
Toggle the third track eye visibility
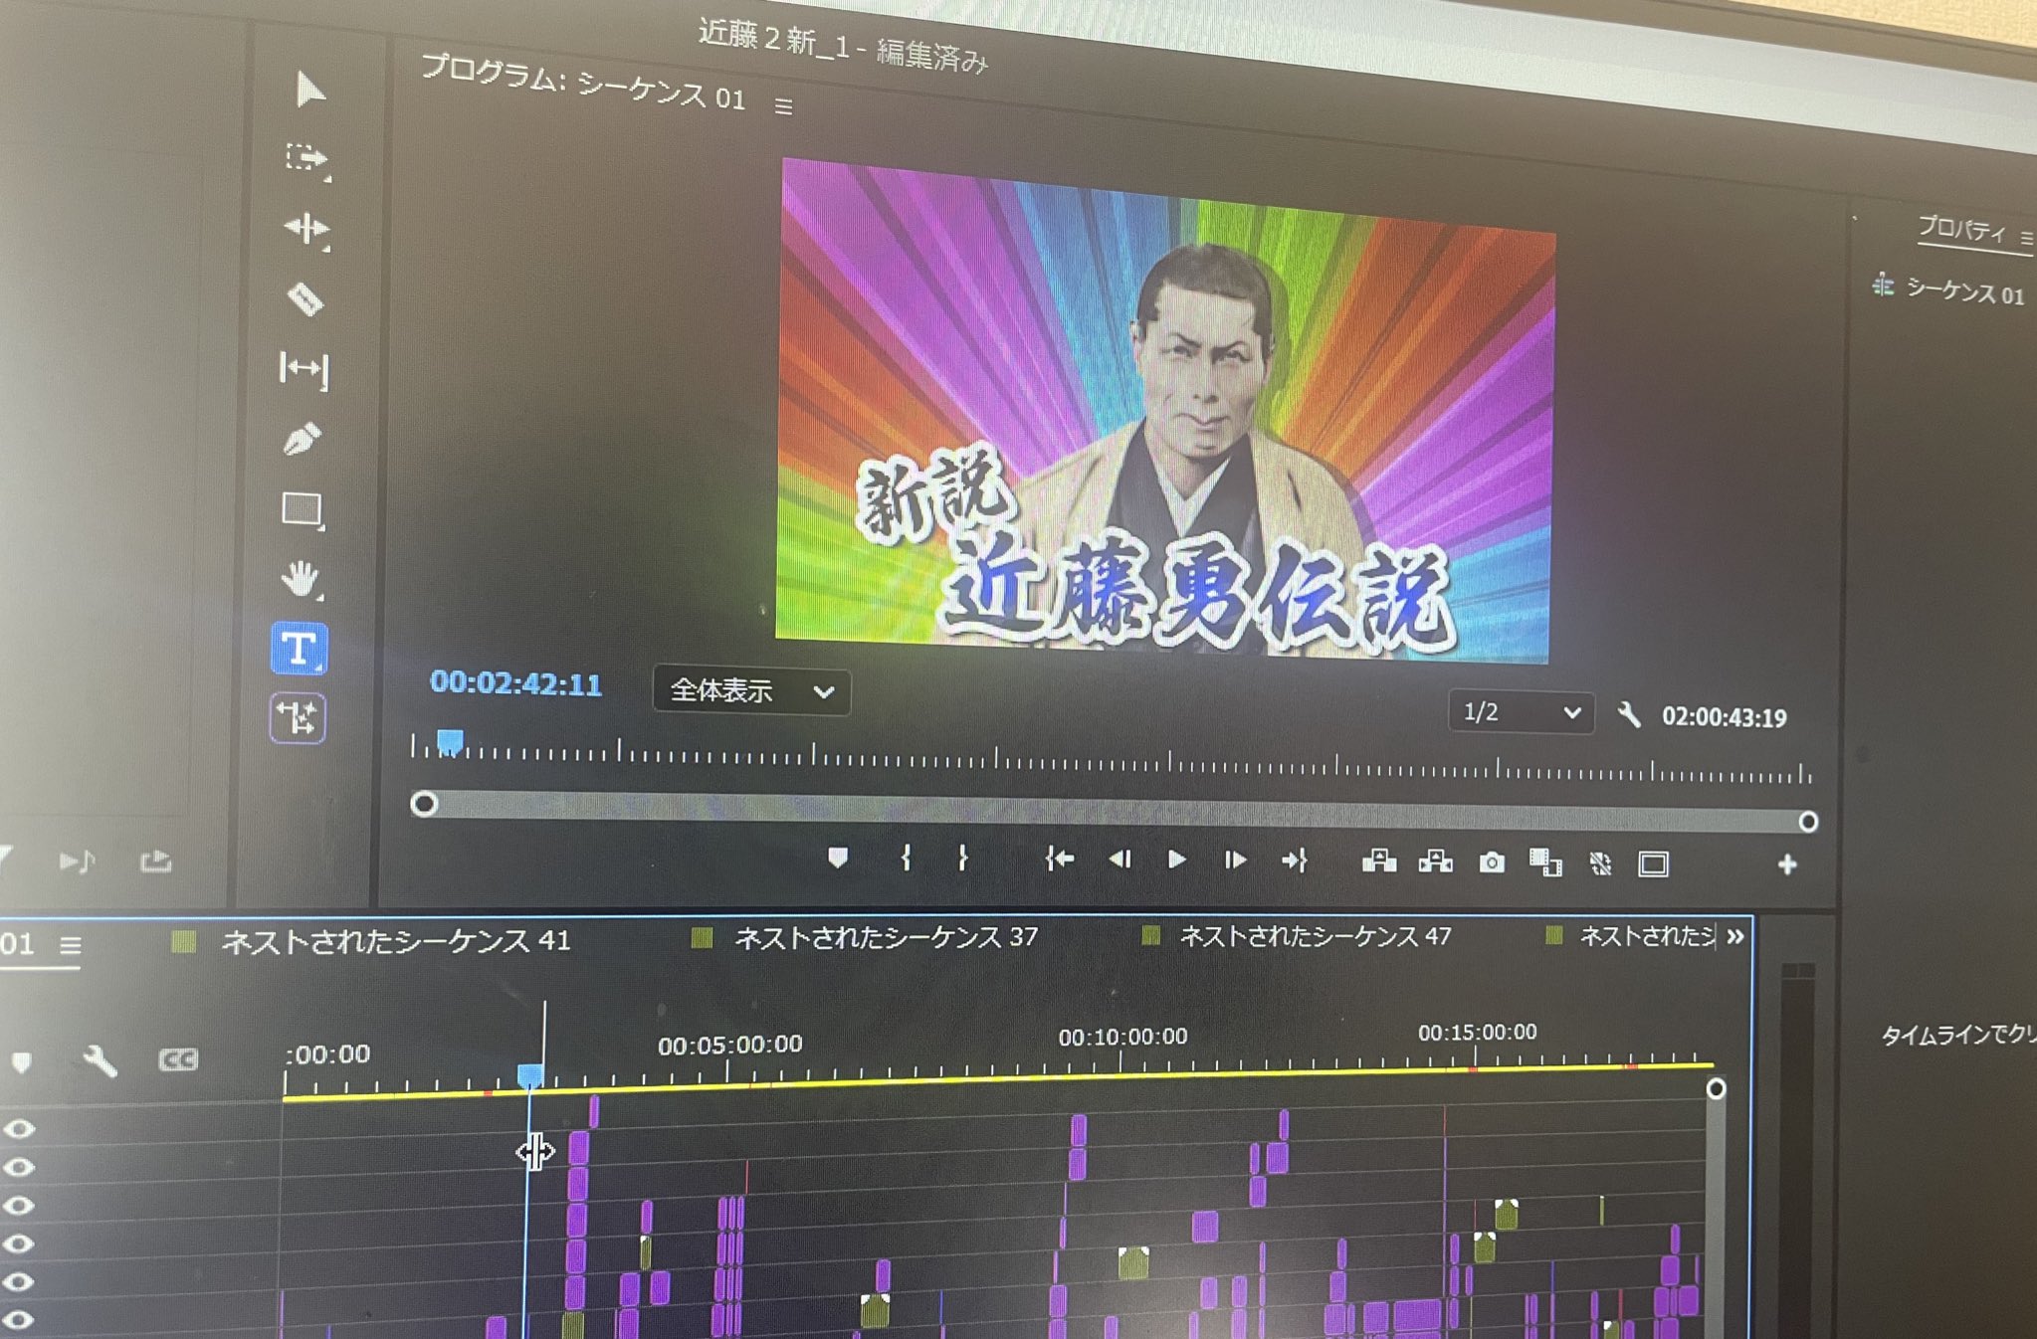pyautogui.click(x=20, y=1206)
